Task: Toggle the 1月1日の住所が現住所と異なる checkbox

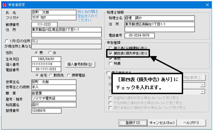Action: click(7, 41)
